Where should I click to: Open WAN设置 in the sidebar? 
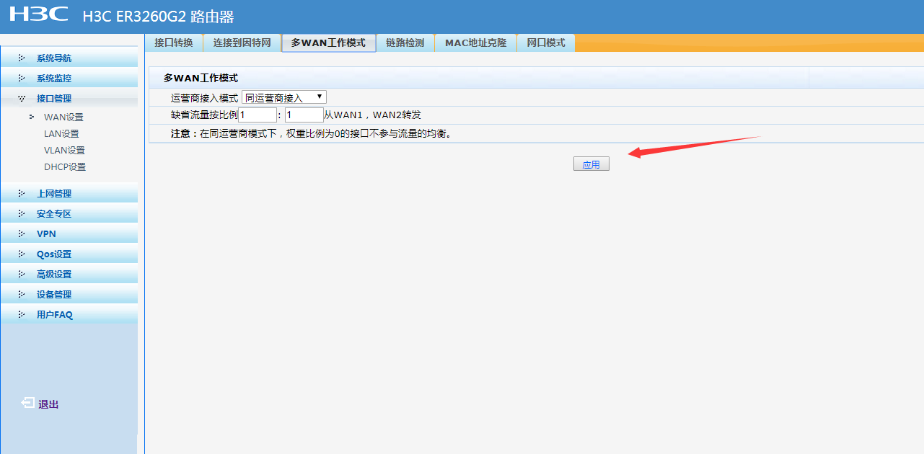click(63, 117)
